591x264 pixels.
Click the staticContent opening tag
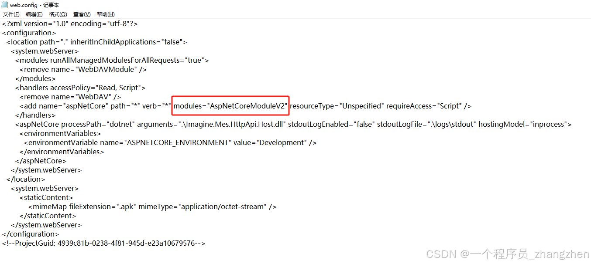46,197
